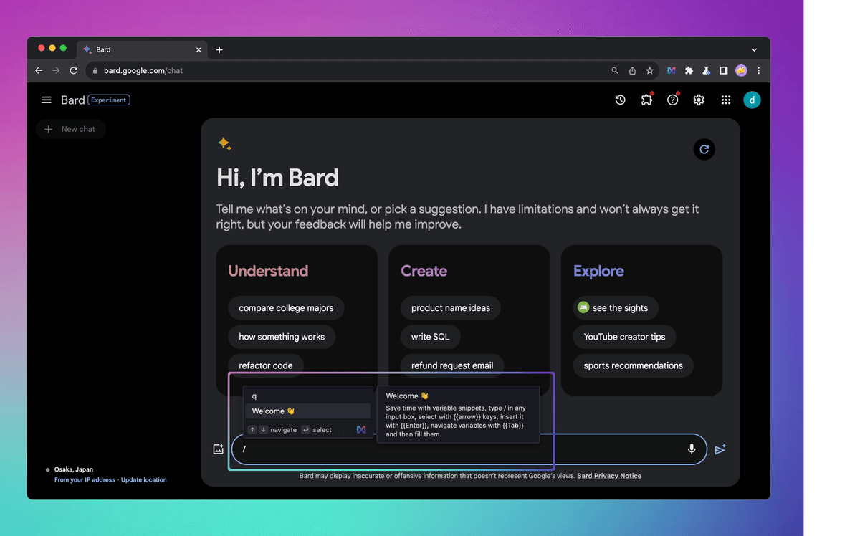Reload the Bard page
The height and width of the screenshot is (536, 860).
click(73, 71)
